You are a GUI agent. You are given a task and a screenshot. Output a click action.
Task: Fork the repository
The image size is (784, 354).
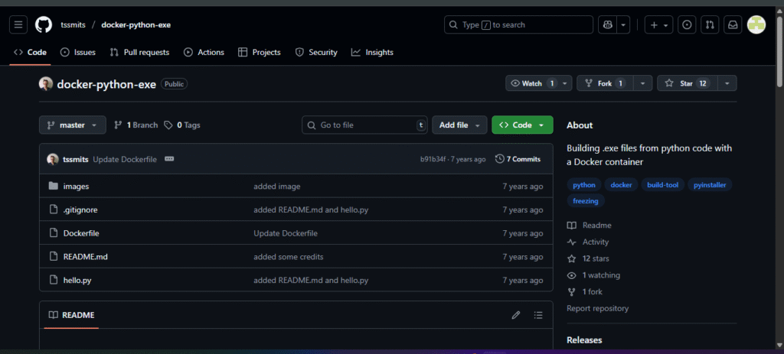pyautogui.click(x=605, y=83)
